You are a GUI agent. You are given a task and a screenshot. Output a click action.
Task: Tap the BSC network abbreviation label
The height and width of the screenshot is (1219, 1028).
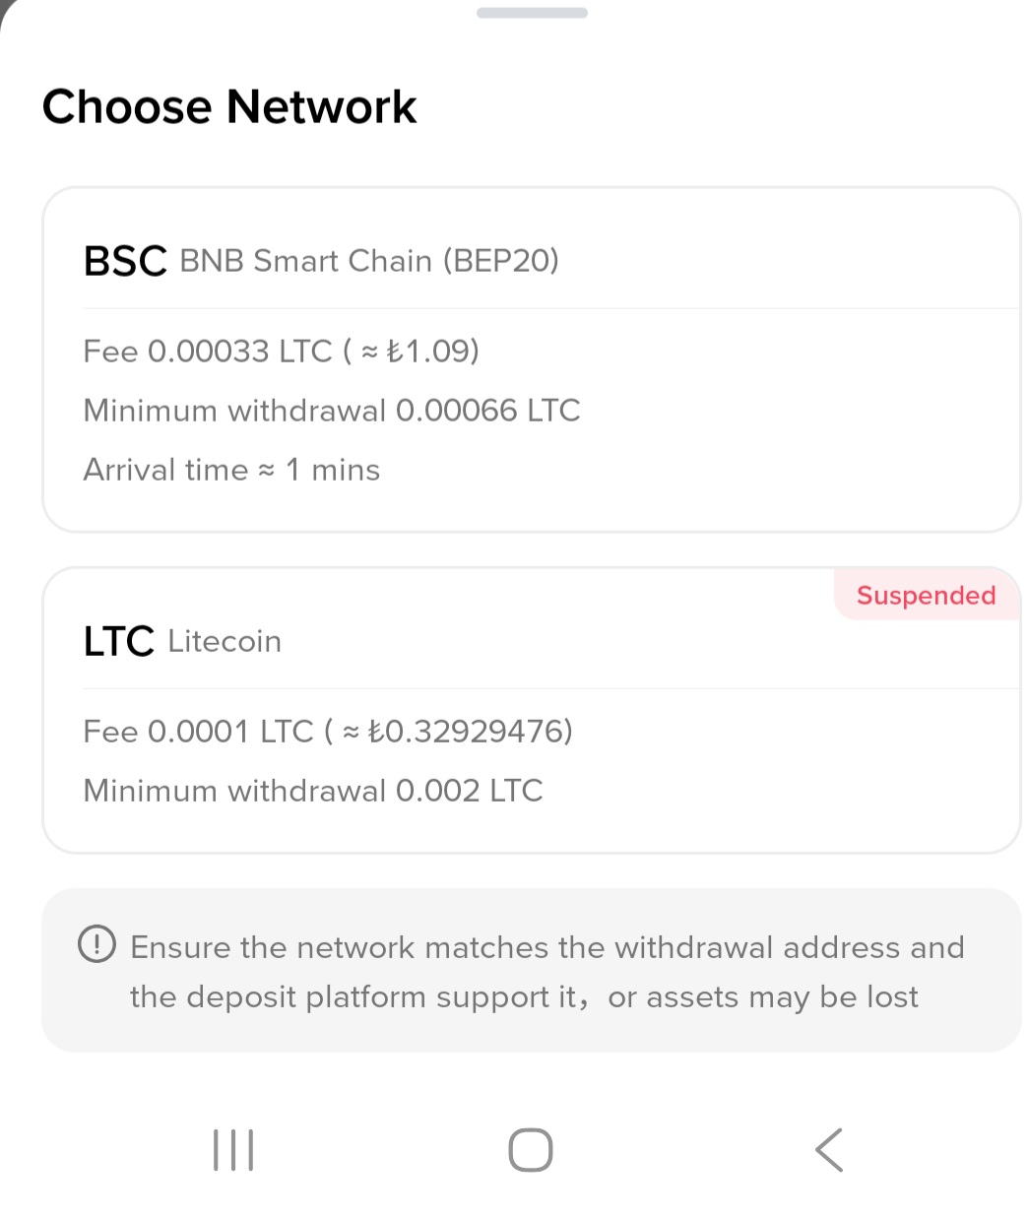pyautogui.click(x=125, y=261)
